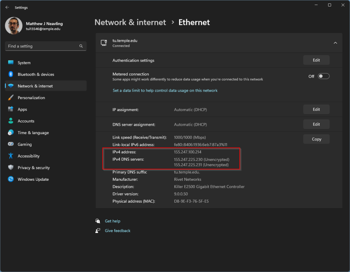The width and height of the screenshot is (350, 272).
Task: Edit the DNS server assignment
Action: (316, 124)
